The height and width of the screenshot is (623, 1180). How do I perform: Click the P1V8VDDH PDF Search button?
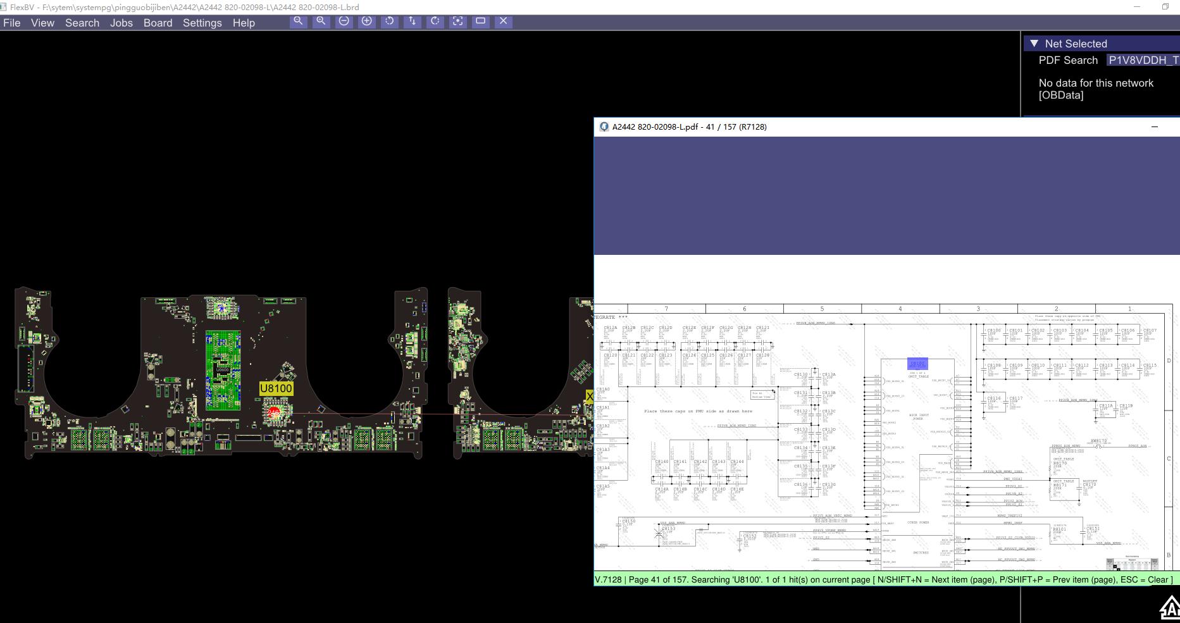point(1143,60)
